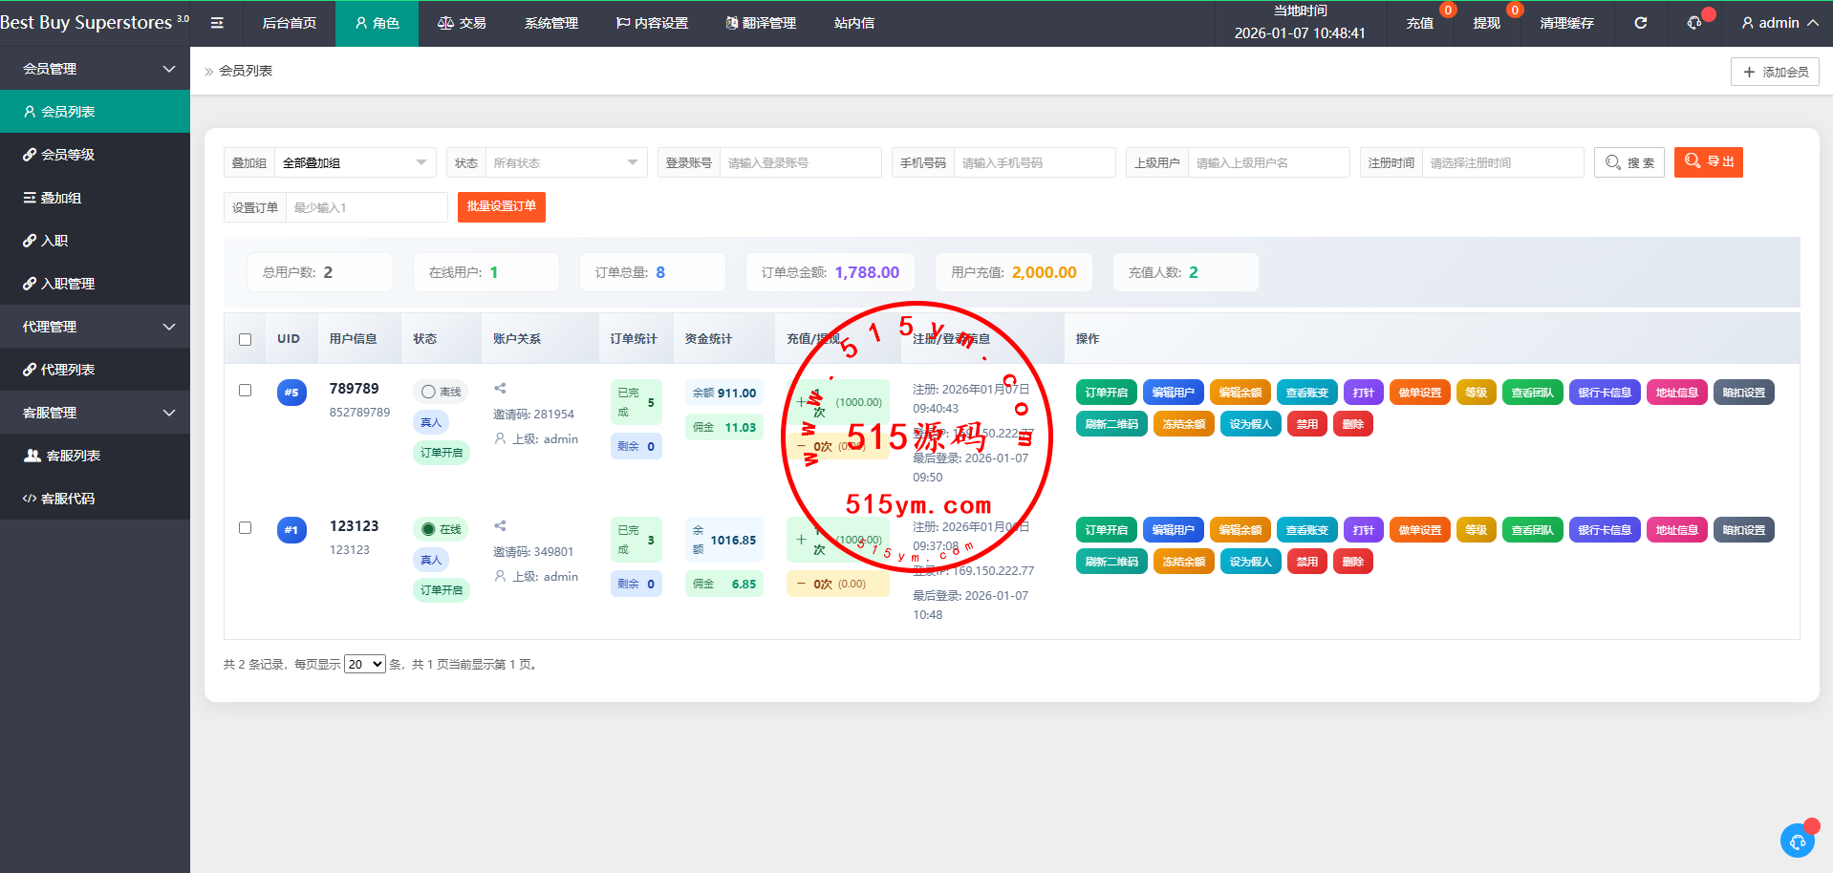Check the checkbox for user 789789
The height and width of the screenshot is (873, 1833).
click(x=246, y=391)
